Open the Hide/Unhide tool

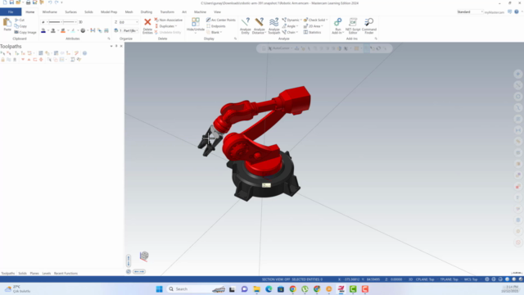[x=196, y=25]
